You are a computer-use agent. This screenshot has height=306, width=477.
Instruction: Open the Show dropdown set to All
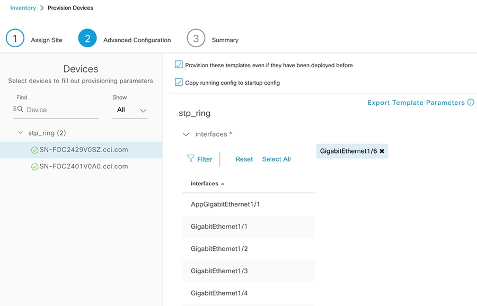[130, 110]
